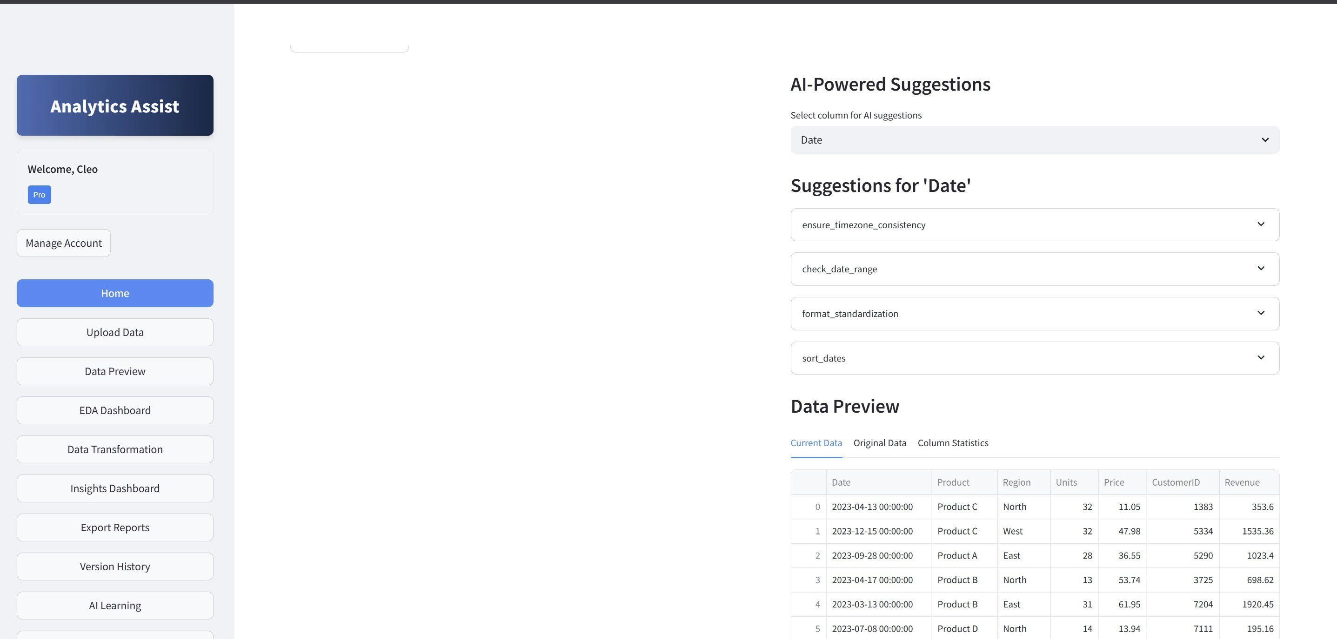Open Upload Data page
This screenshot has height=639, width=1337.
pos(115,332)
